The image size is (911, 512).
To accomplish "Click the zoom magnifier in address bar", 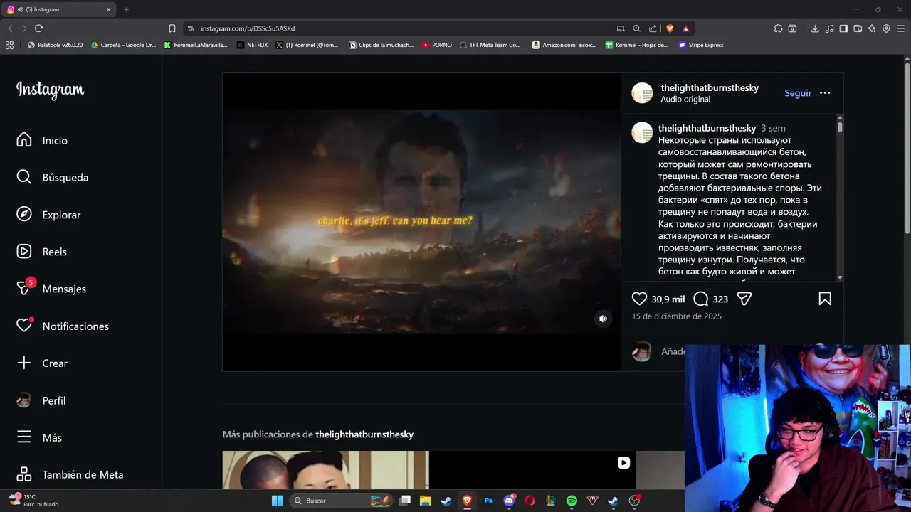I will click(x=637, y=28).
